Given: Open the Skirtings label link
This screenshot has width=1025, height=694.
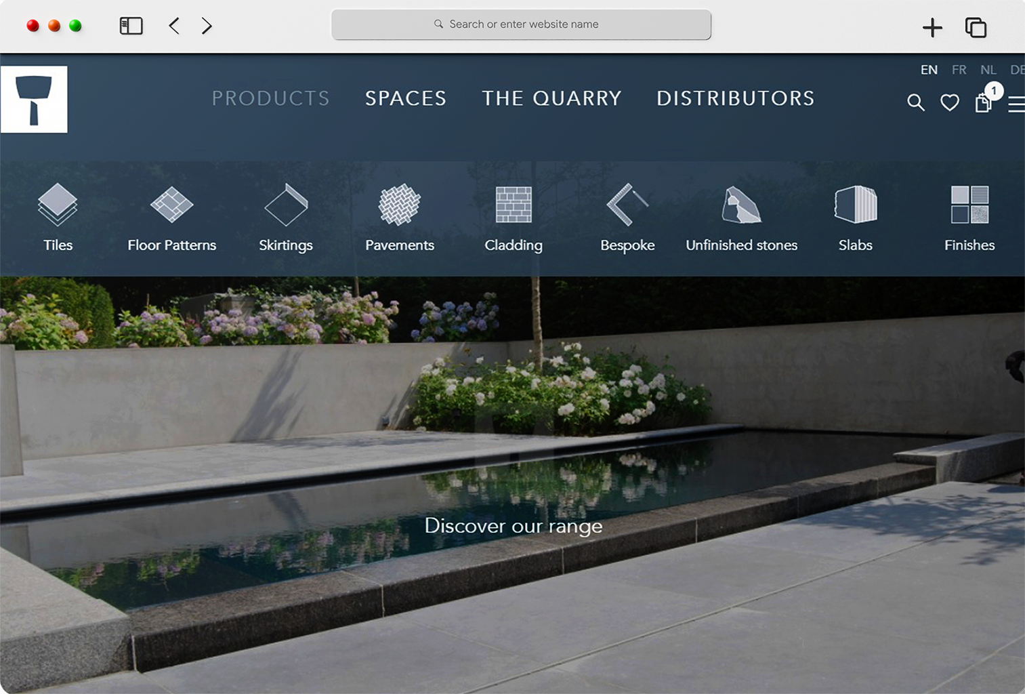Looking at the screenshot, I should click(286, 245).
